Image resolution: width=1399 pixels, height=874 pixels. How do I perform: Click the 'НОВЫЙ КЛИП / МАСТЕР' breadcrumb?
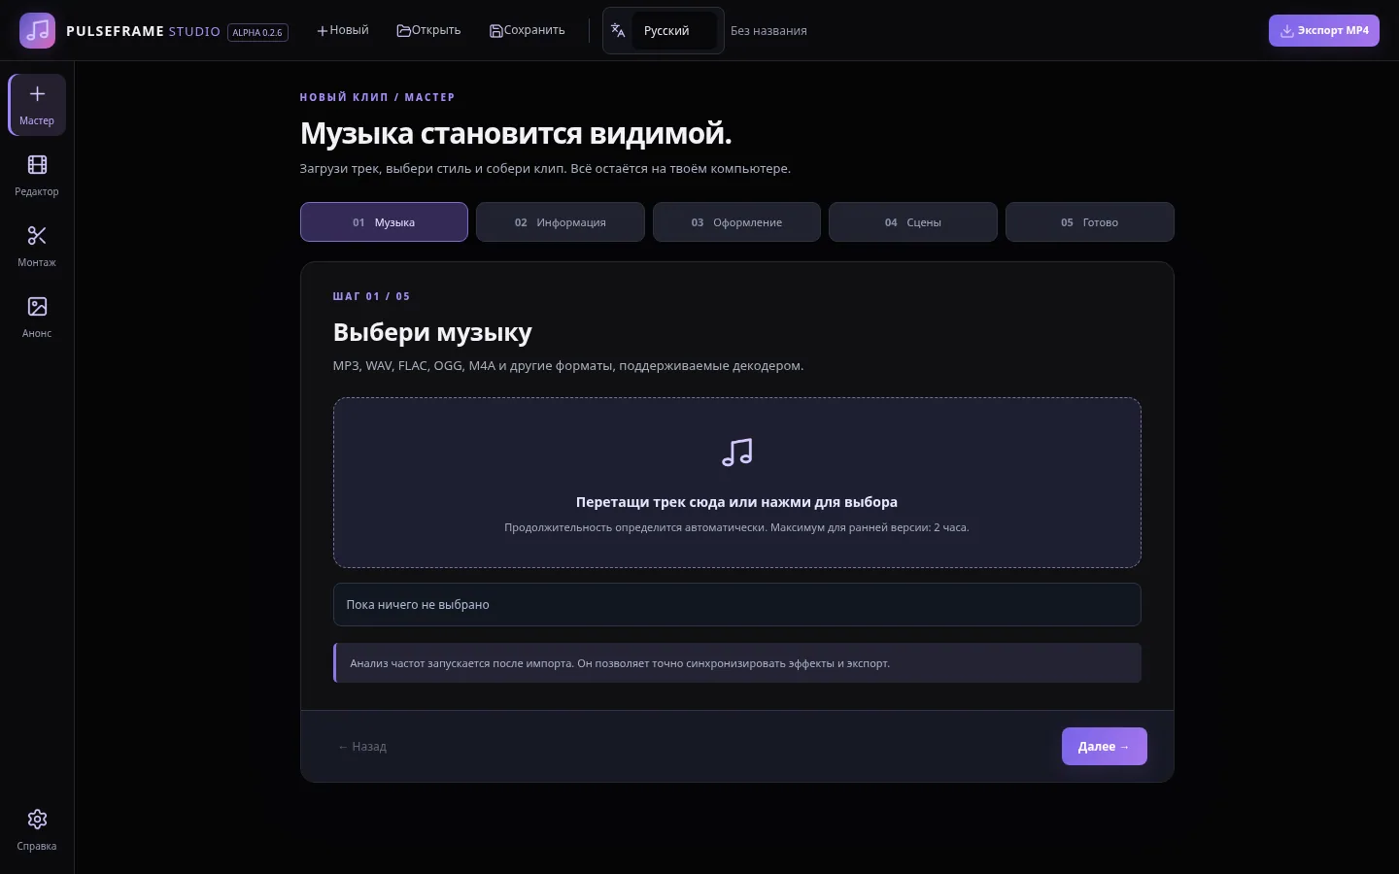coord(377,97)
